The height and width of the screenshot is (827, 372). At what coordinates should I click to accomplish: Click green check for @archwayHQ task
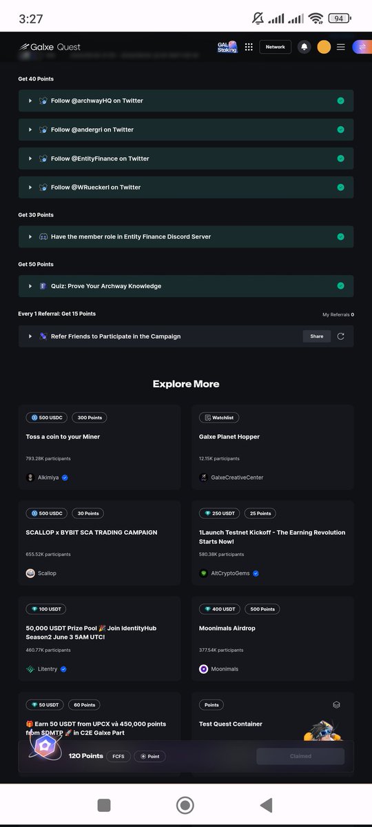click(x=340, y=101)
